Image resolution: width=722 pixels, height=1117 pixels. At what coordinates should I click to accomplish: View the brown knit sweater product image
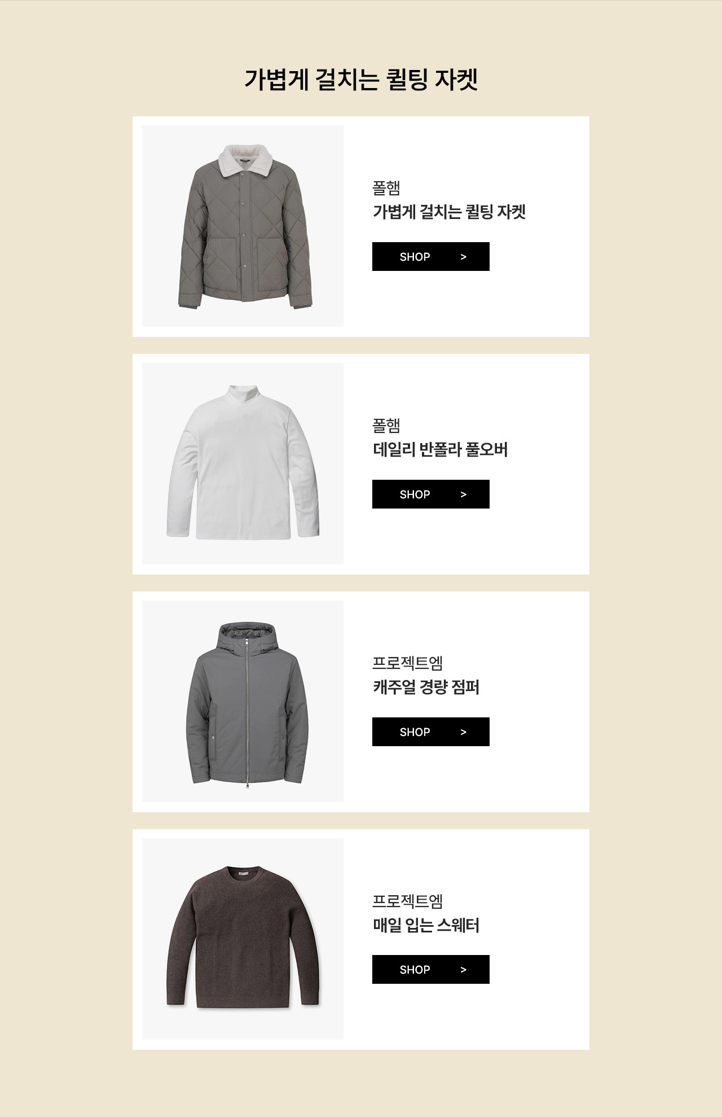tap(243, 939)
